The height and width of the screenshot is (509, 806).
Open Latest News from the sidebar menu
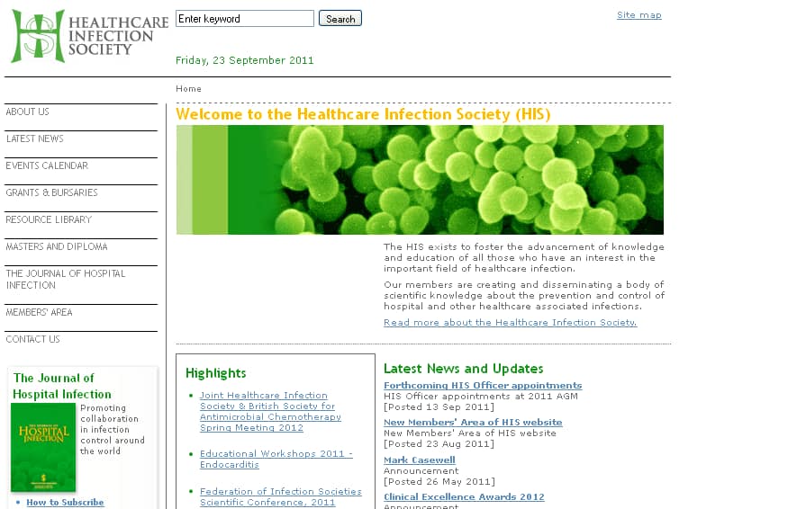[x=35, y=139]
